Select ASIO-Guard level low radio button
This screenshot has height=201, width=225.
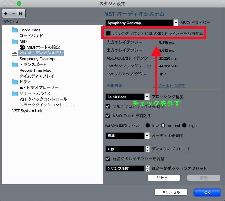tap(147, 126)
